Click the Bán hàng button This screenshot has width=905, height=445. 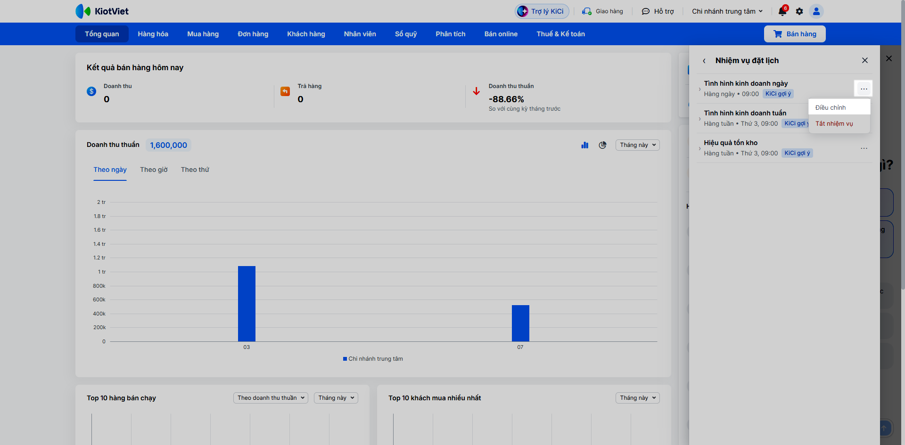795,34
